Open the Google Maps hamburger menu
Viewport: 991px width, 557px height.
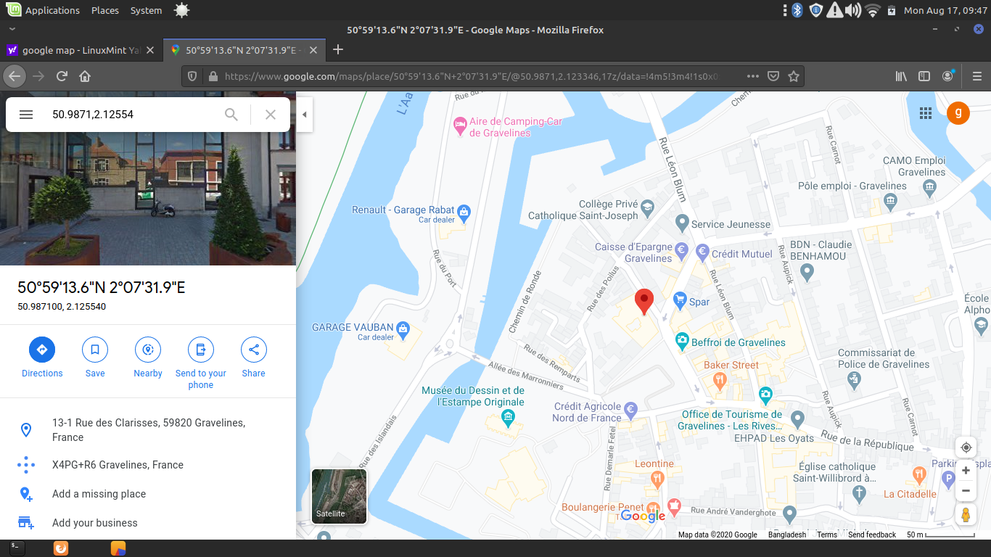(x=26, y=115)
